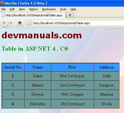124x113 pixels.
Task: Click the devmanuals.com heading
Action: pos(42,35)
